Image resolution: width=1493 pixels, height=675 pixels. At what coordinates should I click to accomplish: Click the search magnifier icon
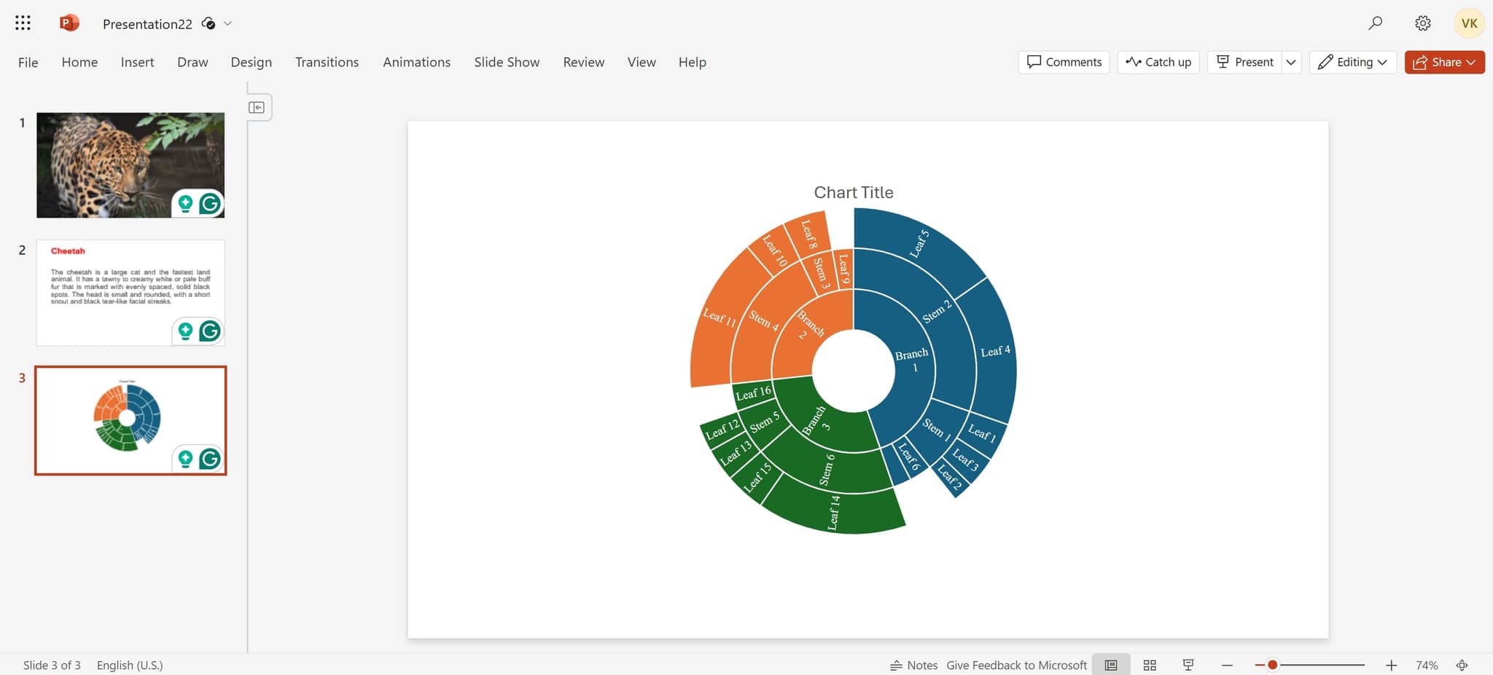tap(1375, 23)
